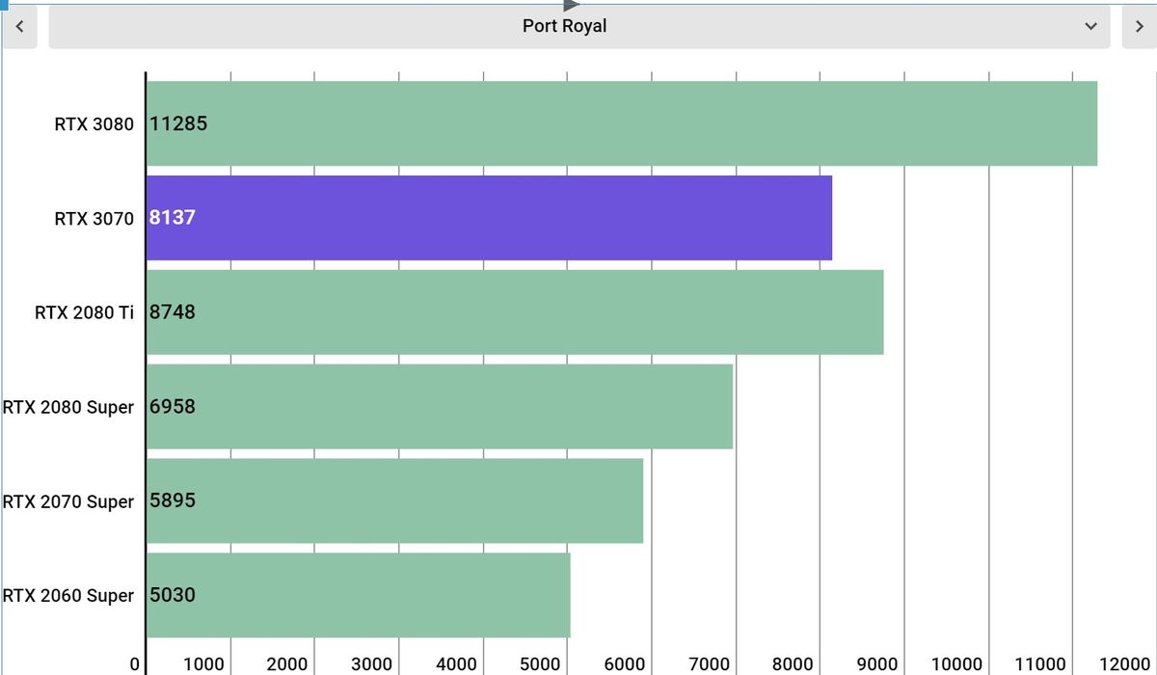Click the RTX 3070 axis label
The image size is (1157, 675).
coord(94,218)
